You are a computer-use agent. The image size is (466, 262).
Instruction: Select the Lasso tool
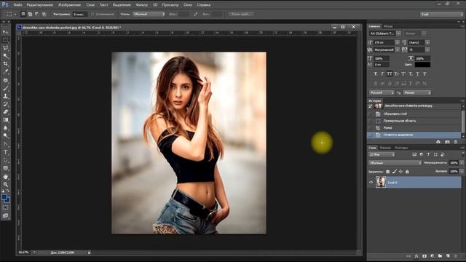point(5,48)
